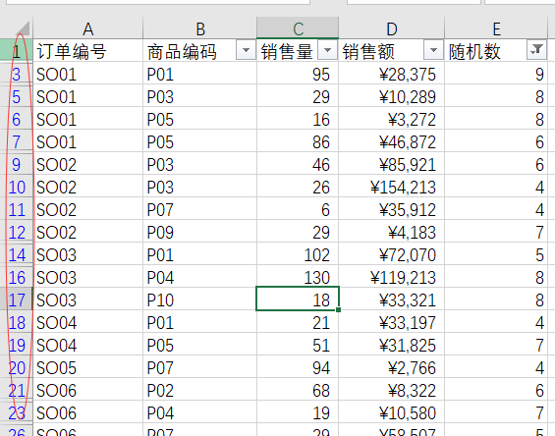Image resolution: width=555 pixels, height=436 pixels.
Task: Open the 商品编码 filter dropdown
Action: coord(246,51)
